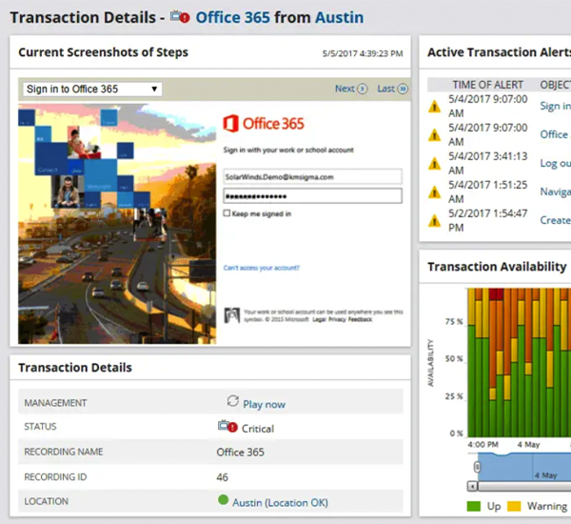Toggle 'Keep me signed in' checkbox
571x524 pixels.
[226, 213]
